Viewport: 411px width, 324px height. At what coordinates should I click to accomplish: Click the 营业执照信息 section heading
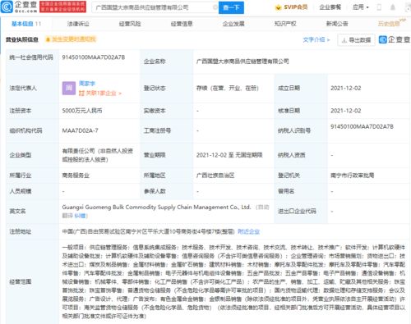click(22, 39)
